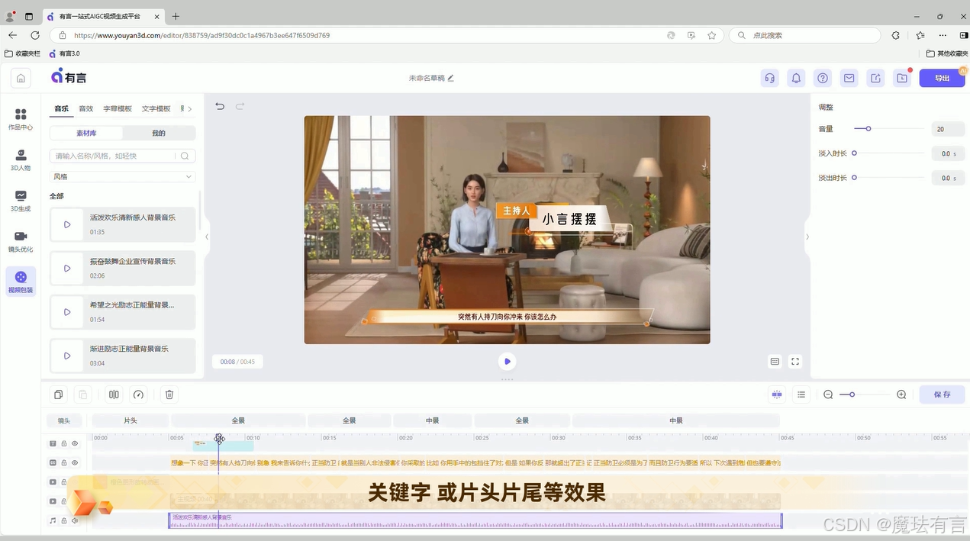970x541 pixels.
Task: Select the 文字模板 tab
Action: tap(156, 109)
